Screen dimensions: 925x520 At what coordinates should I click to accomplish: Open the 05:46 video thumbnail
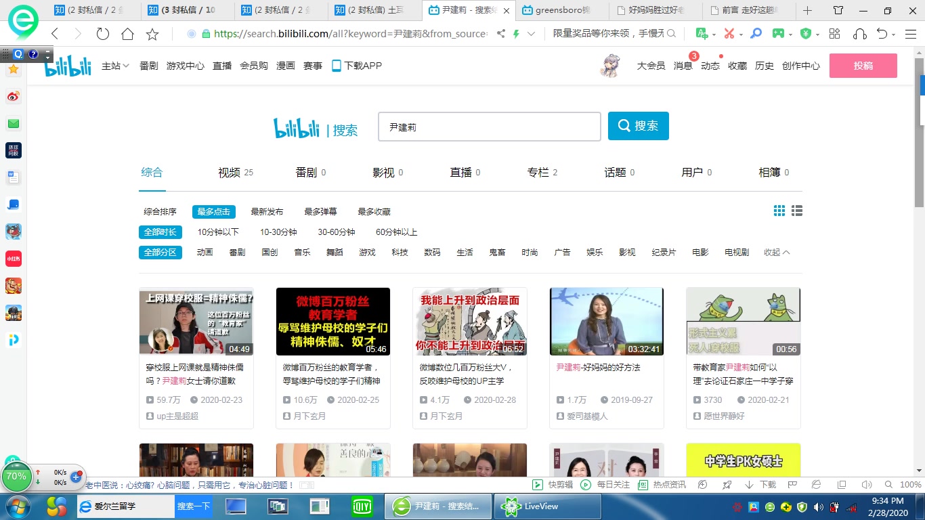pos(333,321)
